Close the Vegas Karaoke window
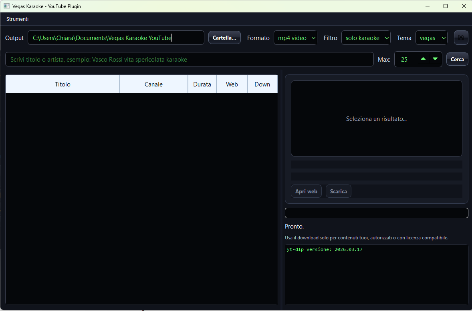The width and height of the screenshot is (472, 311). coord(464,6)
